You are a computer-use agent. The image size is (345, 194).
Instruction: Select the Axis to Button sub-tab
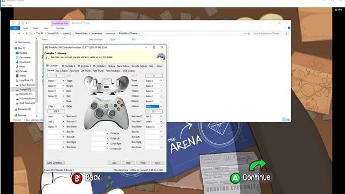tap(62, 71)
